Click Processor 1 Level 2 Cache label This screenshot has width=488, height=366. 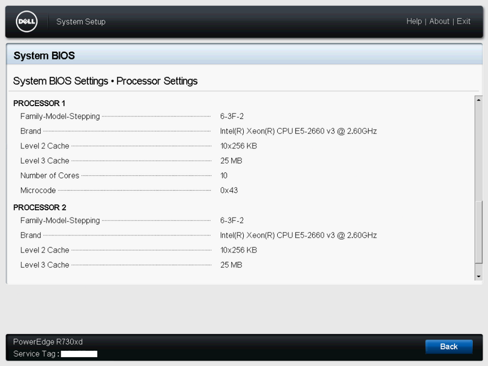click(45, 146)
